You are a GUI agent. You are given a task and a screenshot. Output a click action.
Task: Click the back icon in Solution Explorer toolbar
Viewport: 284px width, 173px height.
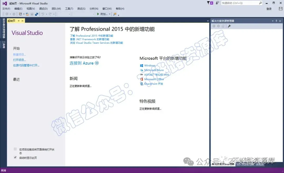214,26
